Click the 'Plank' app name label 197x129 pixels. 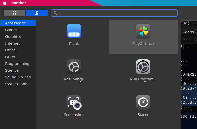tap(74, 44)
